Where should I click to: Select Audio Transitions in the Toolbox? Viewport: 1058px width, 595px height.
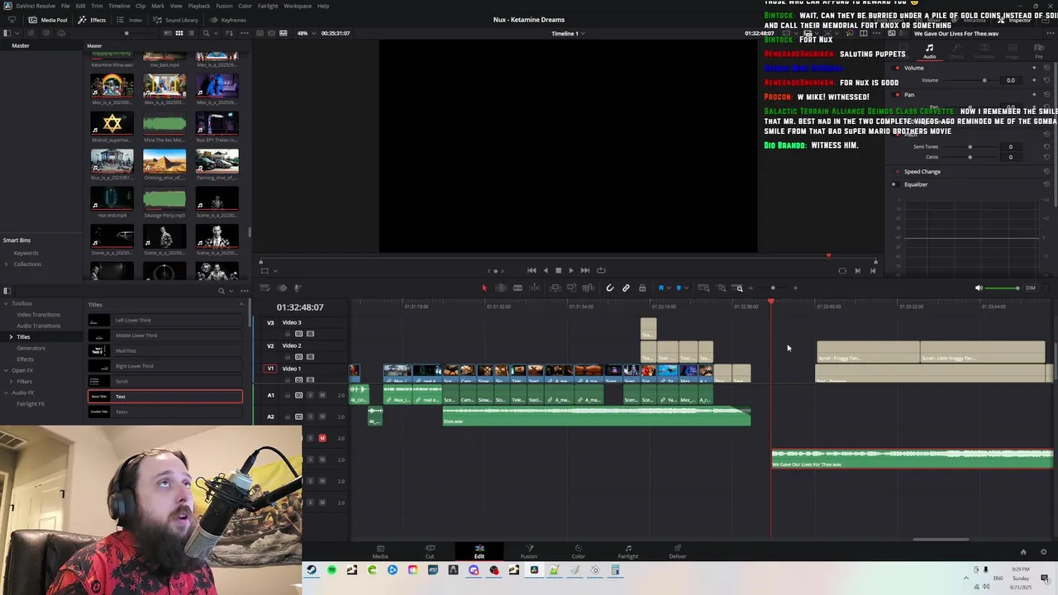tap(38, 326)
